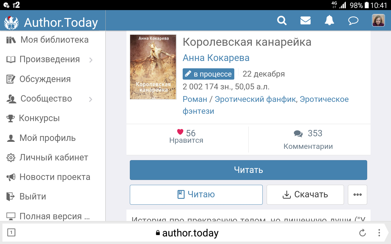This screenshot has width=391, height=244.
Task: Click the megaphone icon beside Новости проекта
Action: [x=11, y=177]
